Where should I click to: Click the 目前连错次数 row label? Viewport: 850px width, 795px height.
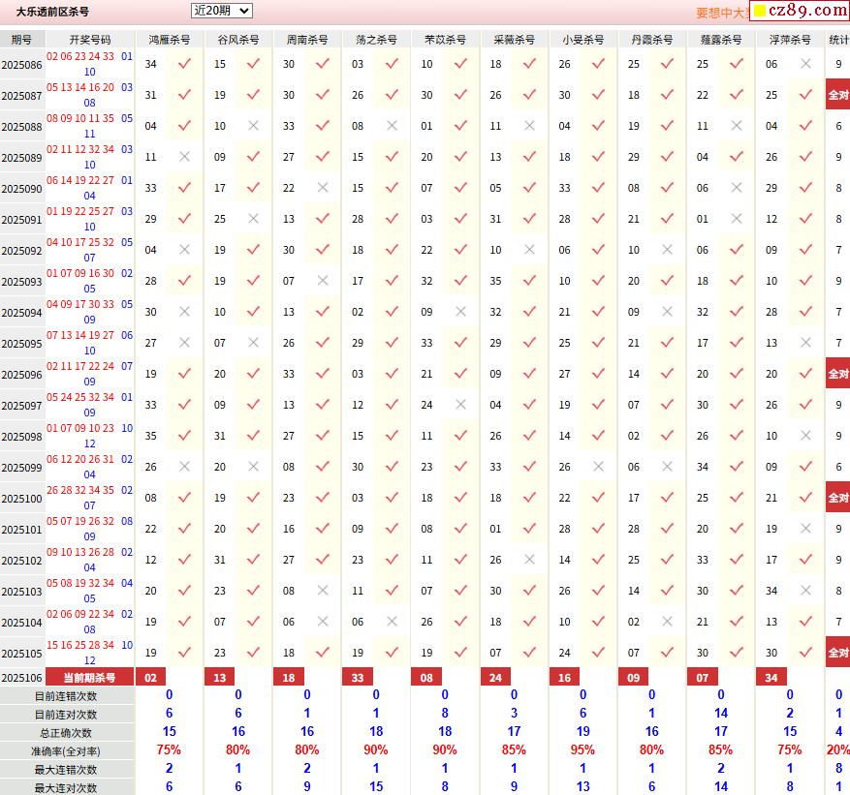click(x=66, y=696)
